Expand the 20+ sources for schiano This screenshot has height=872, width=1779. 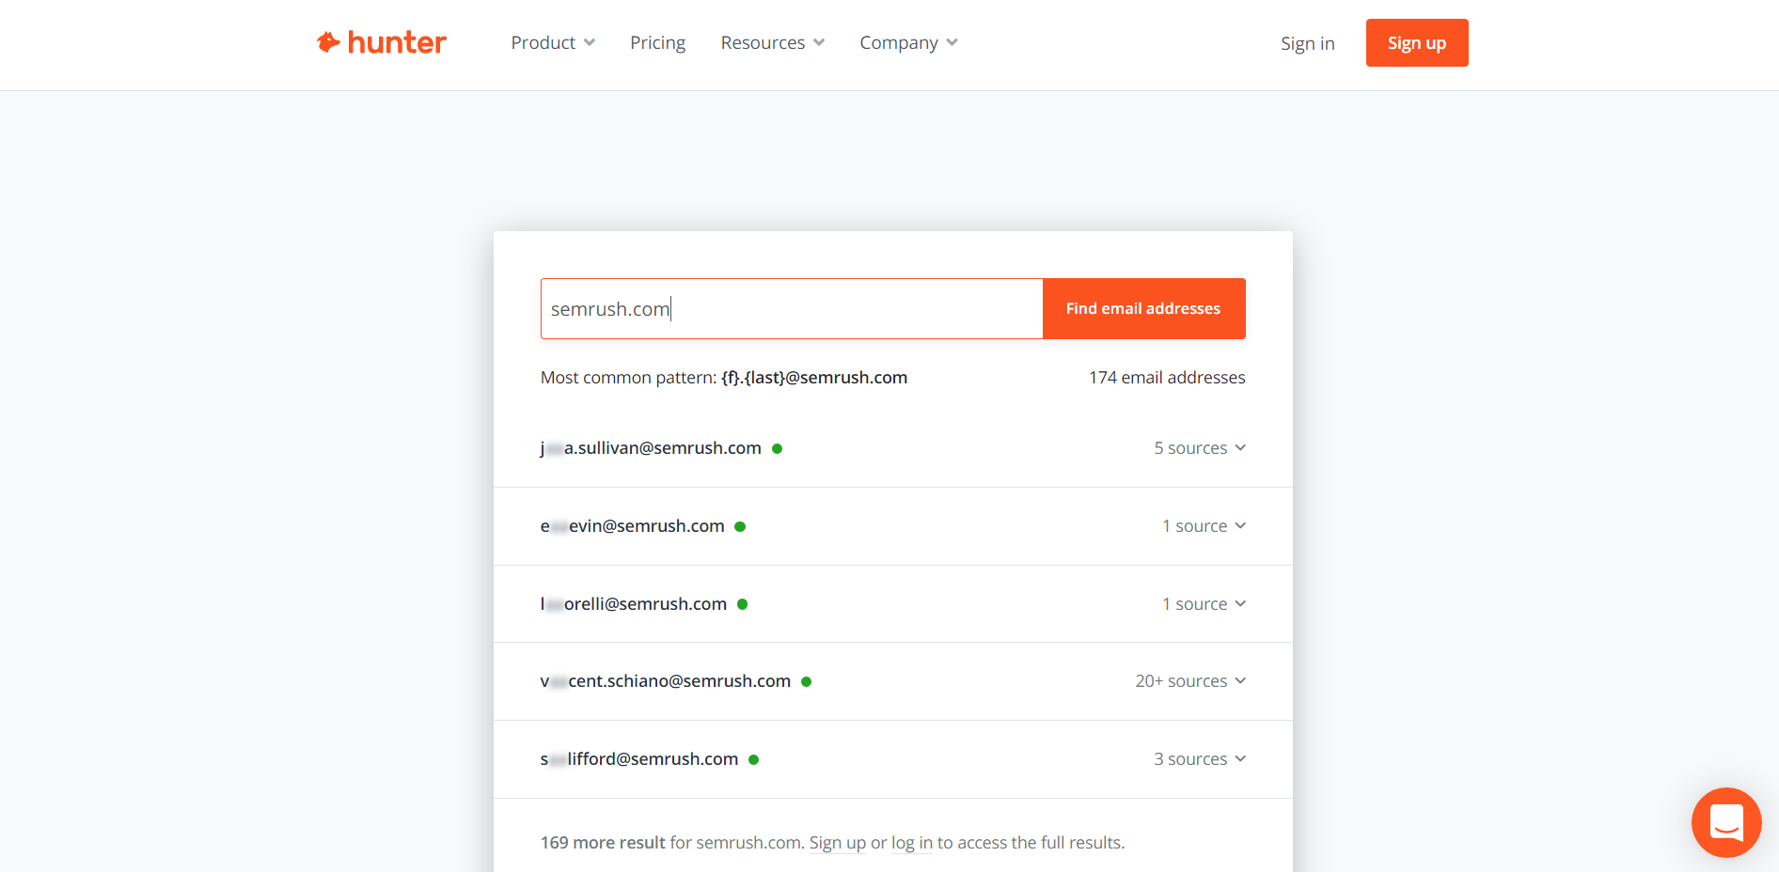pyautogui.click(x=1190, y=681)
